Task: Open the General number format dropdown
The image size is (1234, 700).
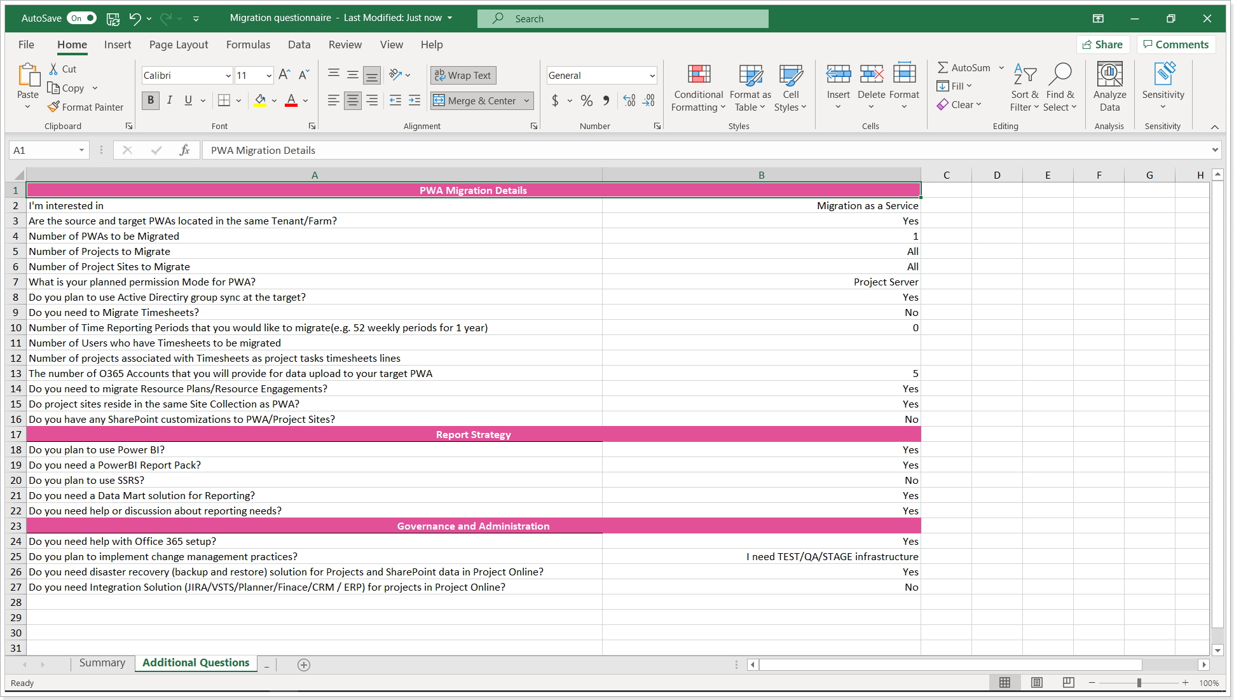Action: click(652, 76)
